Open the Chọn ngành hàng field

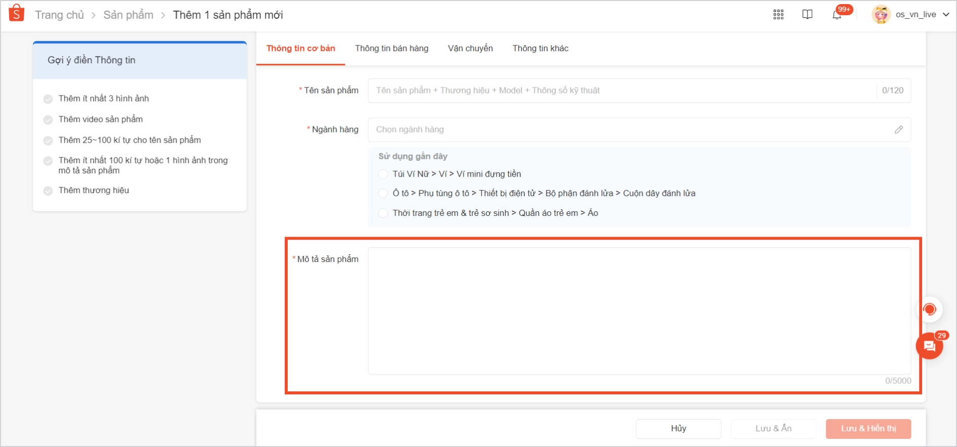(639, 130)
